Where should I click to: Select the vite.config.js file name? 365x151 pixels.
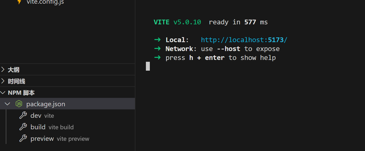click(45, 2)
